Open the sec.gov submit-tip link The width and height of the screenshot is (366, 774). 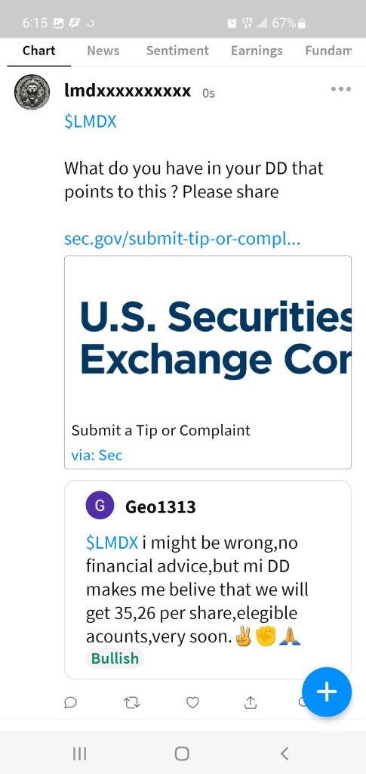[183, 240]
